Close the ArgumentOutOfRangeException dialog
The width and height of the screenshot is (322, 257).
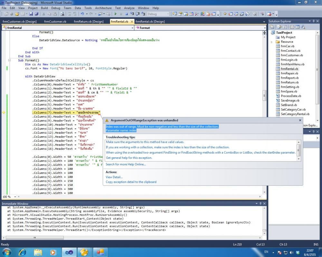300,120
